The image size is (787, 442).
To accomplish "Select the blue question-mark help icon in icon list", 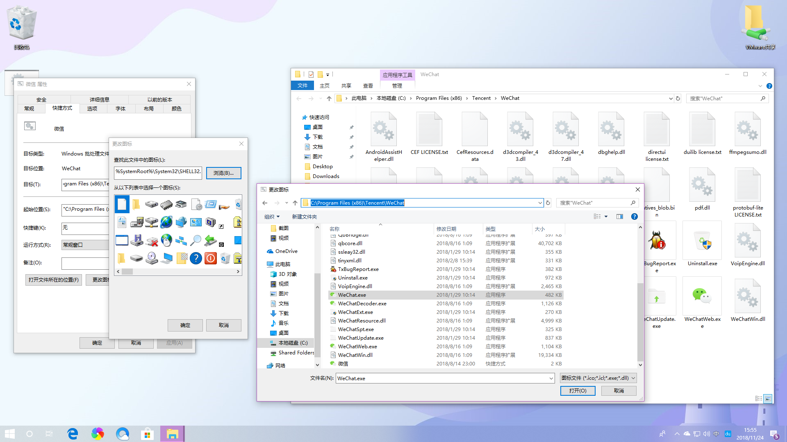I will [x=196, y=258].
